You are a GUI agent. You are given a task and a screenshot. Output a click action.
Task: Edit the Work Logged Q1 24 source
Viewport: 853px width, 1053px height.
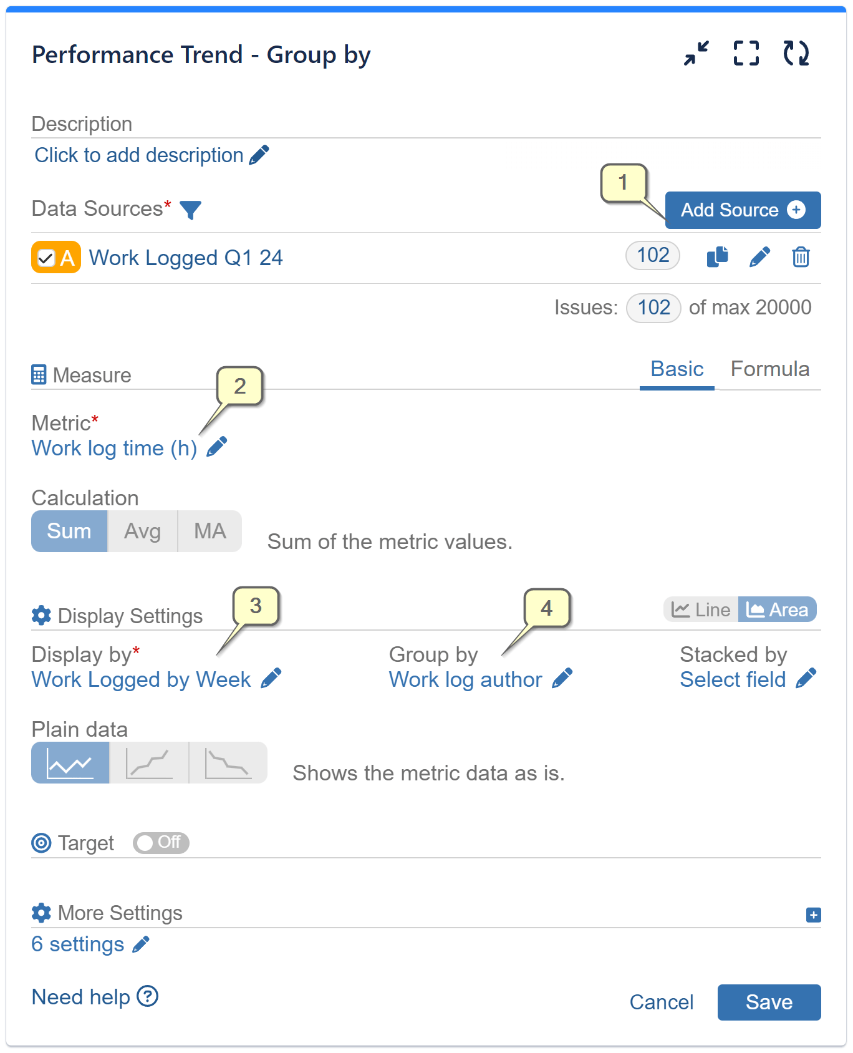click(759, 257)
